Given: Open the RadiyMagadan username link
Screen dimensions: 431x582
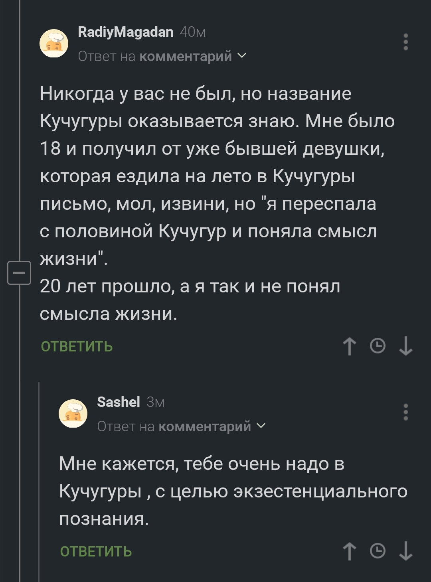Looking at the screenshot, I should point(125,32).
